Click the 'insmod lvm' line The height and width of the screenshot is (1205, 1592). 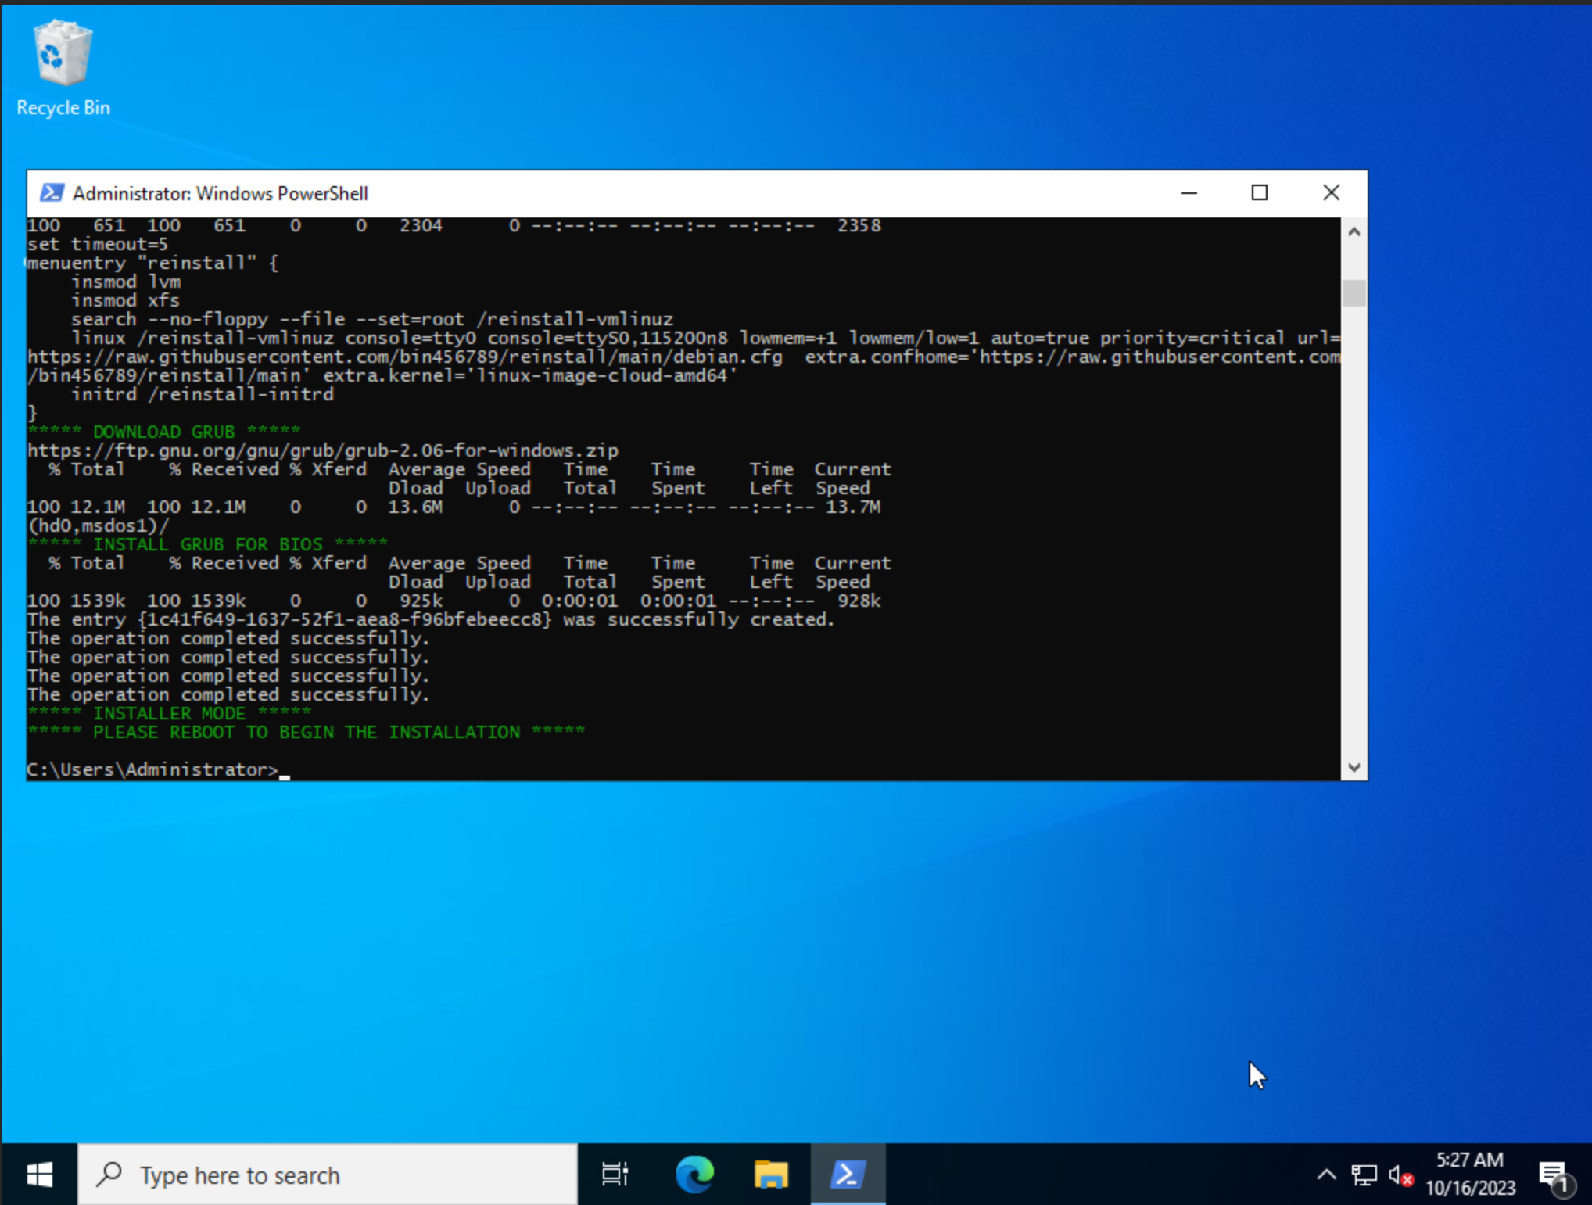point(126,282)
